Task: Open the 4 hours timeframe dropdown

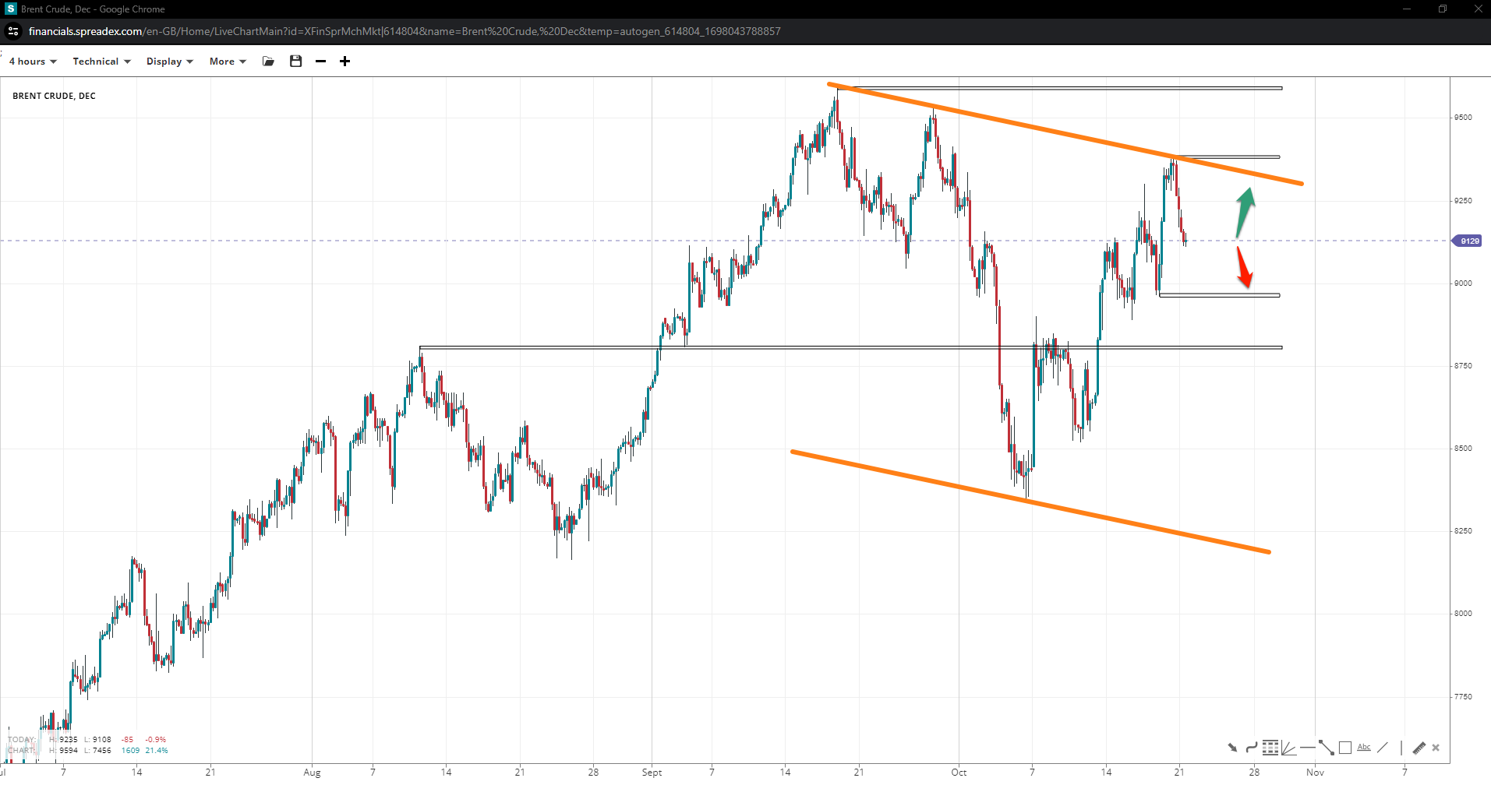Action: pyautogui.click(x=33, y=62)
